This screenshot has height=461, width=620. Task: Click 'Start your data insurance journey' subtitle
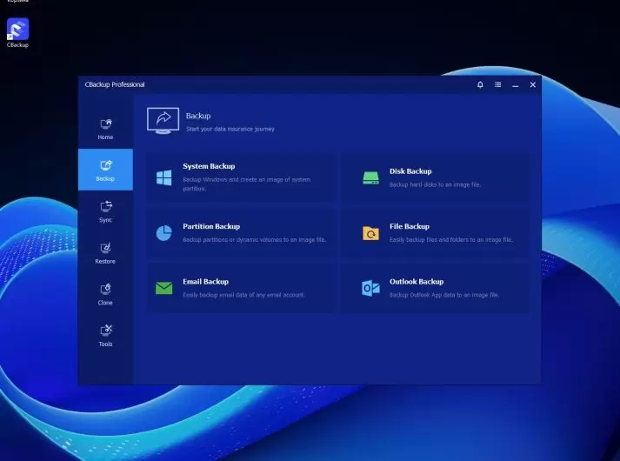(230, 129)
